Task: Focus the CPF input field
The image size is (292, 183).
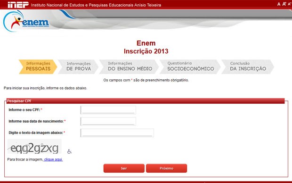Action: pos(108,110)
